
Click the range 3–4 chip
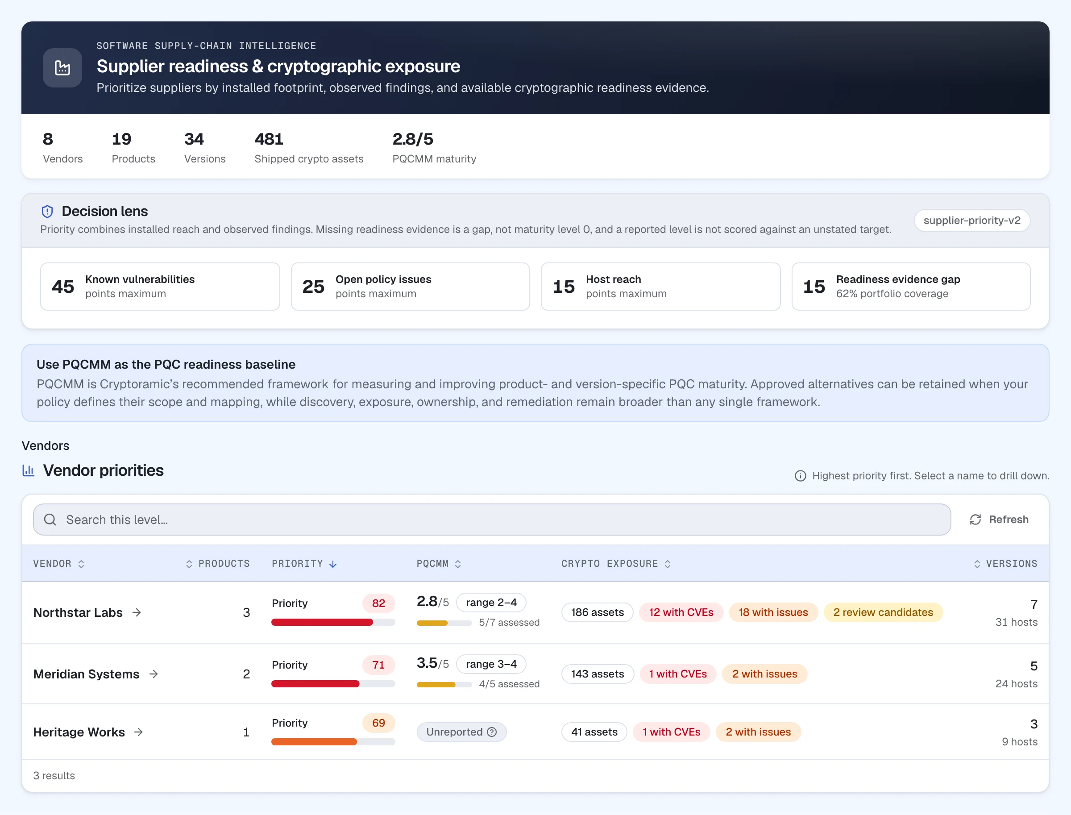coord(491,664)
